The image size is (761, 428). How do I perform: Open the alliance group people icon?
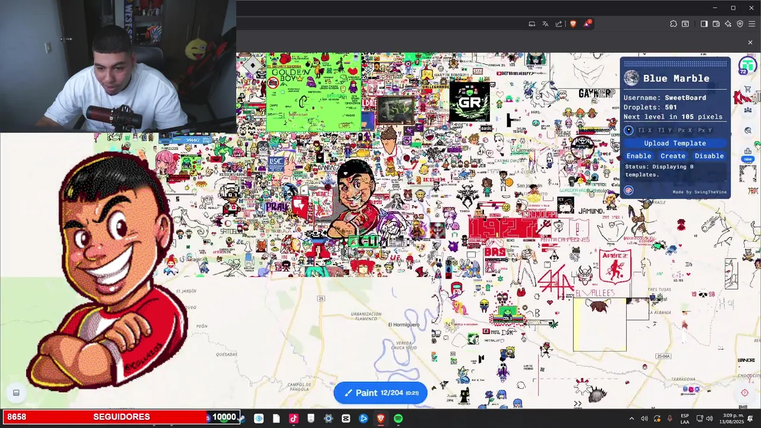coord(748,110)
